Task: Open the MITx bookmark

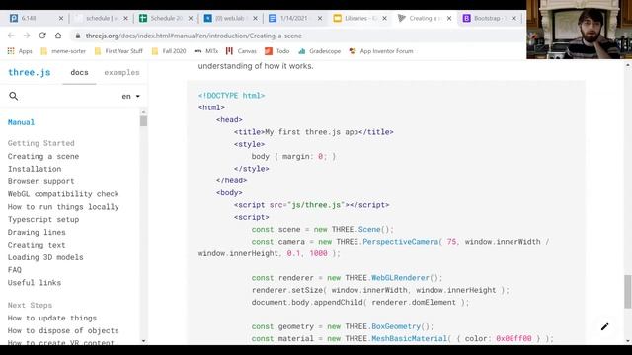Action: pyautogui.click(x=206, y=51)
